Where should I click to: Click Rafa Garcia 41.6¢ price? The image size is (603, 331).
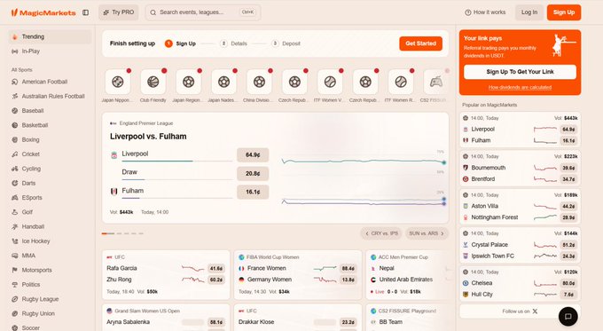216,269
